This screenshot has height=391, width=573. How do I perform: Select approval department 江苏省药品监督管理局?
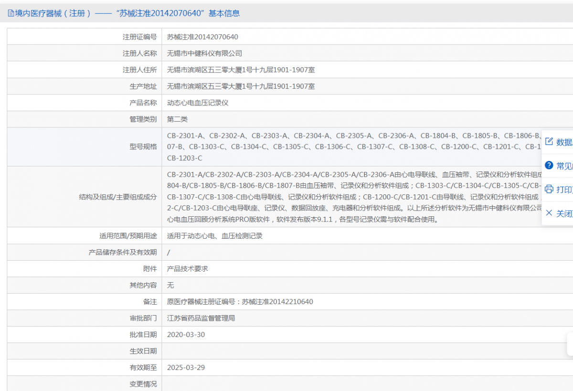coord(201,318)
